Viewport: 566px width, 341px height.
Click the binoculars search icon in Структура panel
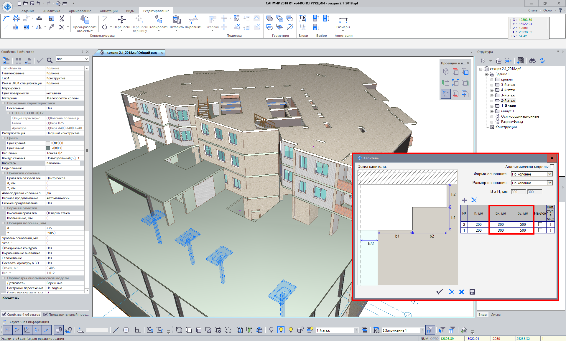pos(532,61)
